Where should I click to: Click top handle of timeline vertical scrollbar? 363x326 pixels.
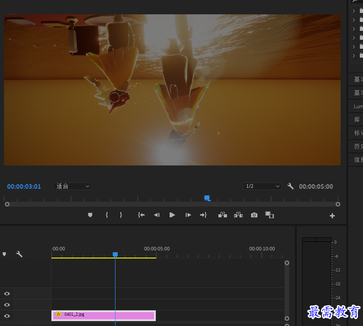pos(287,263)
